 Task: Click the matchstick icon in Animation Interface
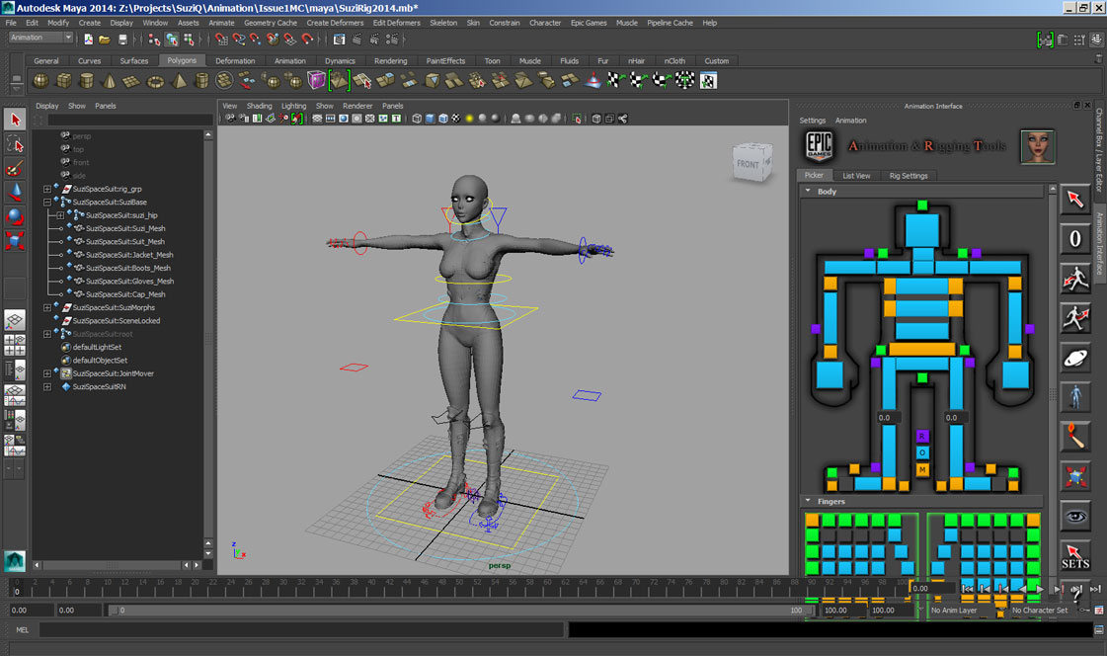1075,437
